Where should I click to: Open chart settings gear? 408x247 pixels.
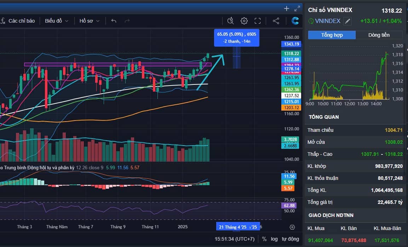click(x=244, y=21)
